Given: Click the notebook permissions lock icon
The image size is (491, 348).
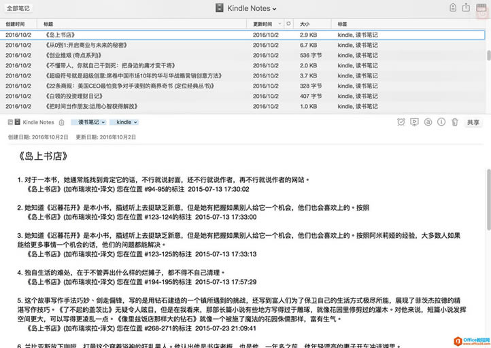Looking at the screenshot, I should tap(453, 7).
